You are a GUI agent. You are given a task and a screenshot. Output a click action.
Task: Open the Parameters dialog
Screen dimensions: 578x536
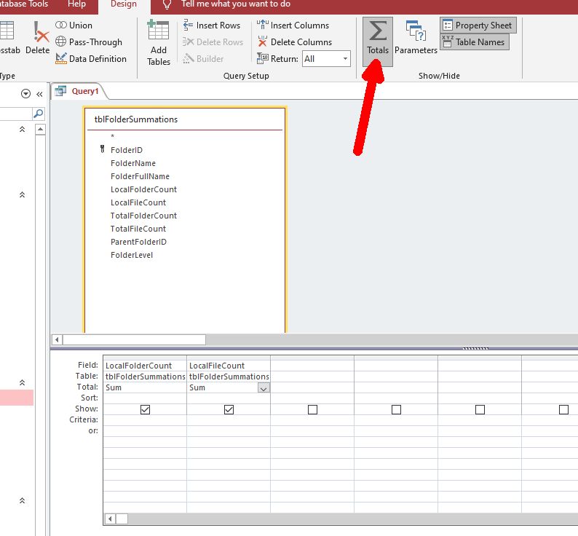pyautogui.click(x=416, y=38)
